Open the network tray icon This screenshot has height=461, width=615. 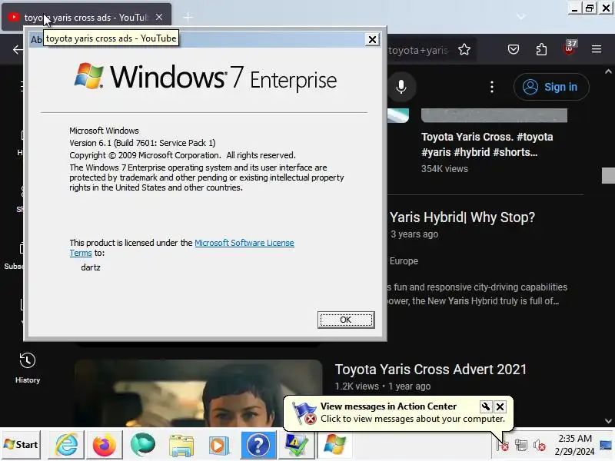(521, 445)
